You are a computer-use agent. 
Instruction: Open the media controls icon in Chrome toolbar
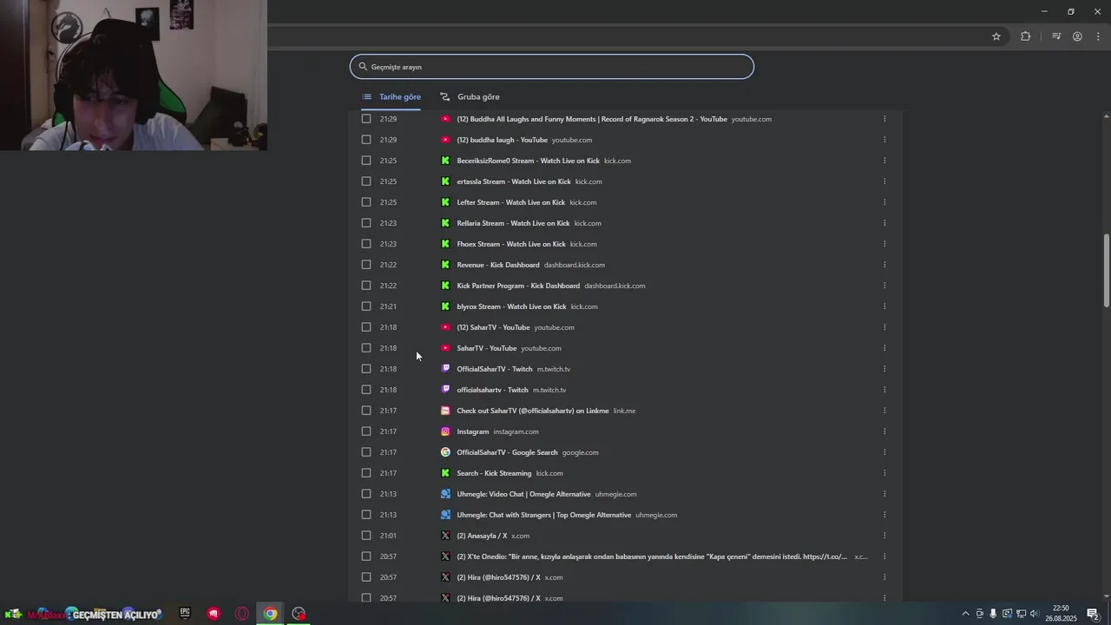(1056, 36)
